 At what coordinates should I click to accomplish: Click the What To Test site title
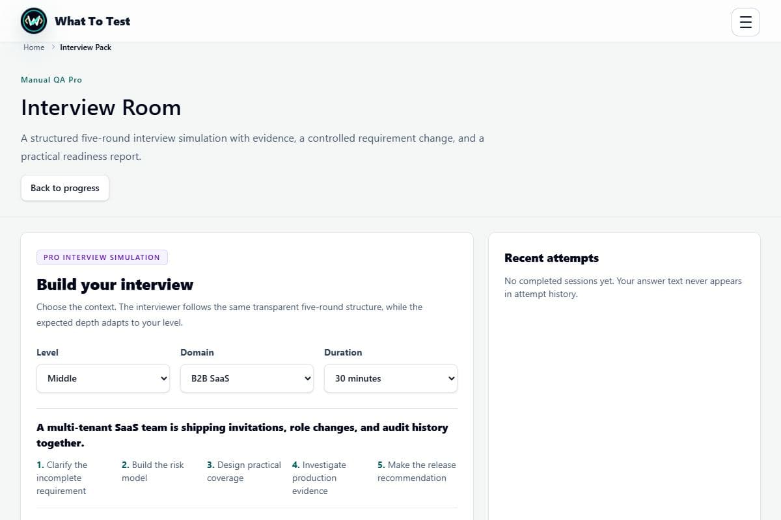pyautogui.click(x=92, y=21)
